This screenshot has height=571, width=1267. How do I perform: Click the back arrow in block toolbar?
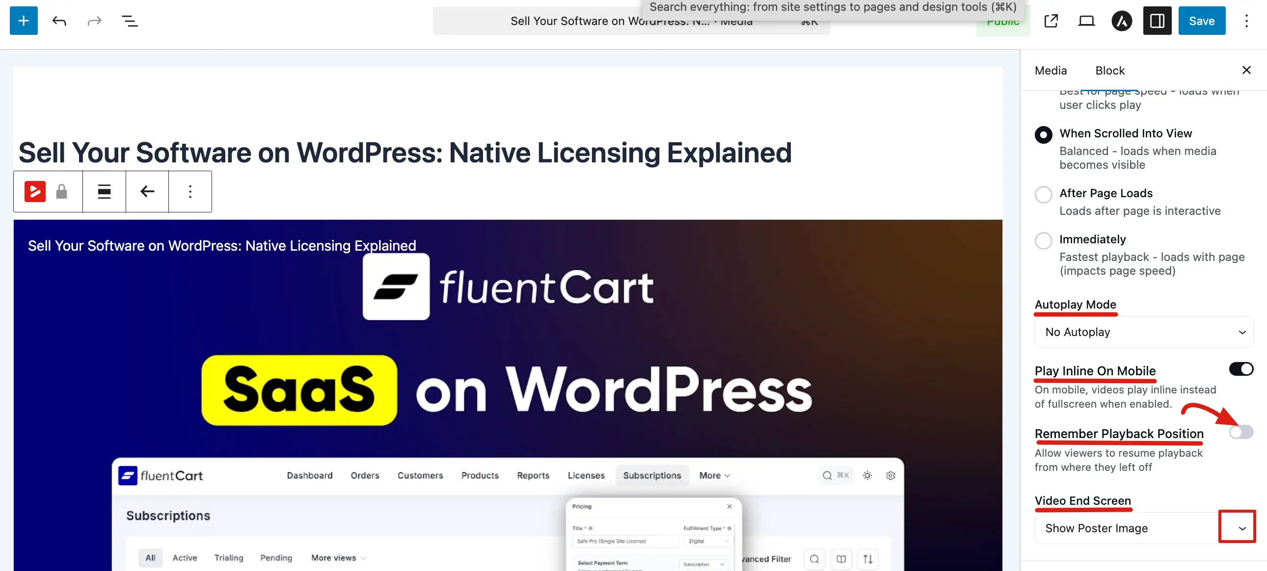pyautogui.click(x=147, y=192)
